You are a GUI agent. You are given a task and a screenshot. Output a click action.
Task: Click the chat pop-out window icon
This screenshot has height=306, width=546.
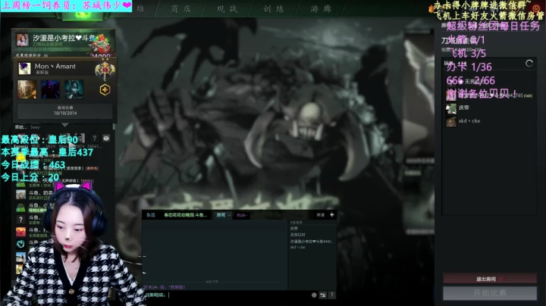pyautogui.click(x=323, y=295)
